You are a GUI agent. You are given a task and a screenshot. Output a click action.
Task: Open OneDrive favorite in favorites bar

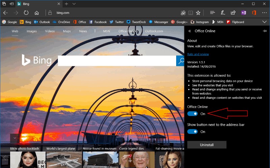pyautogui.click(x=61, y=22)
